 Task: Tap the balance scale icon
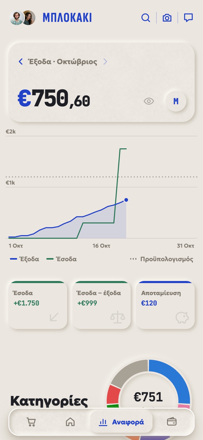pyautogui.click(x=118, y=317)
